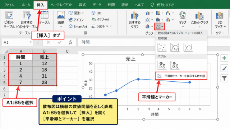Switch to the ヘルプ tab
Screen dimensions: 230x129
(x=139, y=5)
